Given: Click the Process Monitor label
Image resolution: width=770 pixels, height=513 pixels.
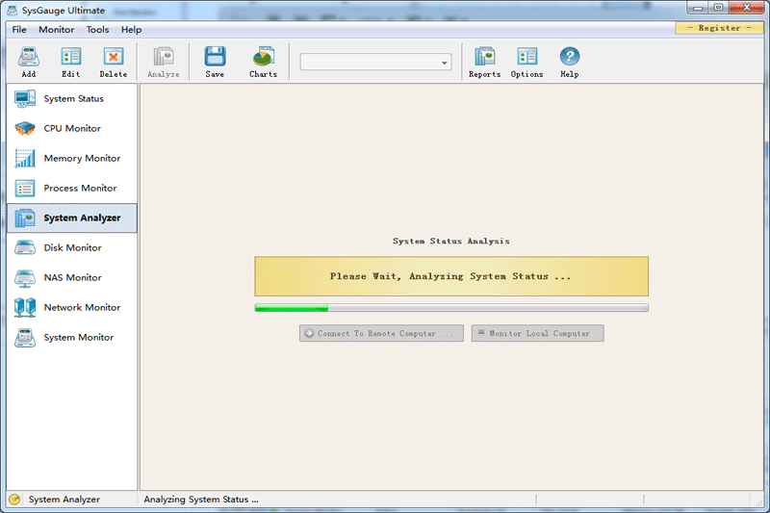Looking at the screenshot, I should pyautogui.click(x=80, y=188).
